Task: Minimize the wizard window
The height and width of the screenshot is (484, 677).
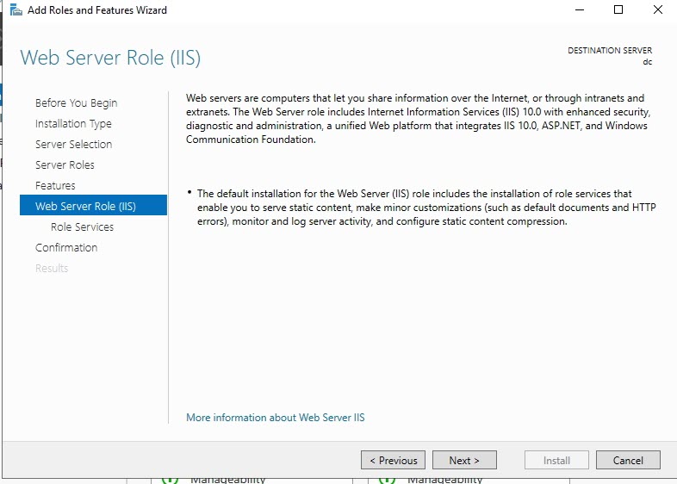Action: point(578,10)
